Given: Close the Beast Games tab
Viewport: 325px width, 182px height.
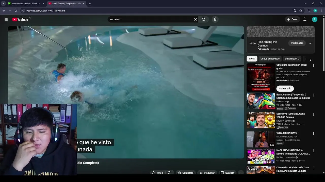Looking at the screenshot, I should pos(84,4).
